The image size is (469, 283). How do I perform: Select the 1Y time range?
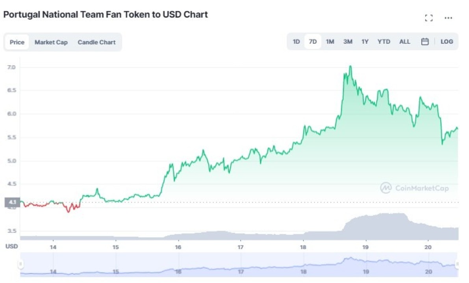pyautogui.click(x=365, y=42)
